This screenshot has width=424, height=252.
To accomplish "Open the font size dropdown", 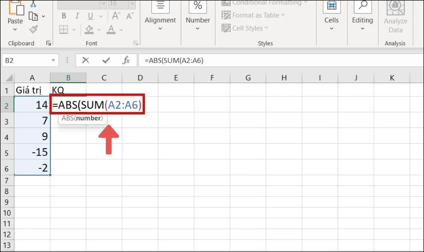I will (132, 4).
